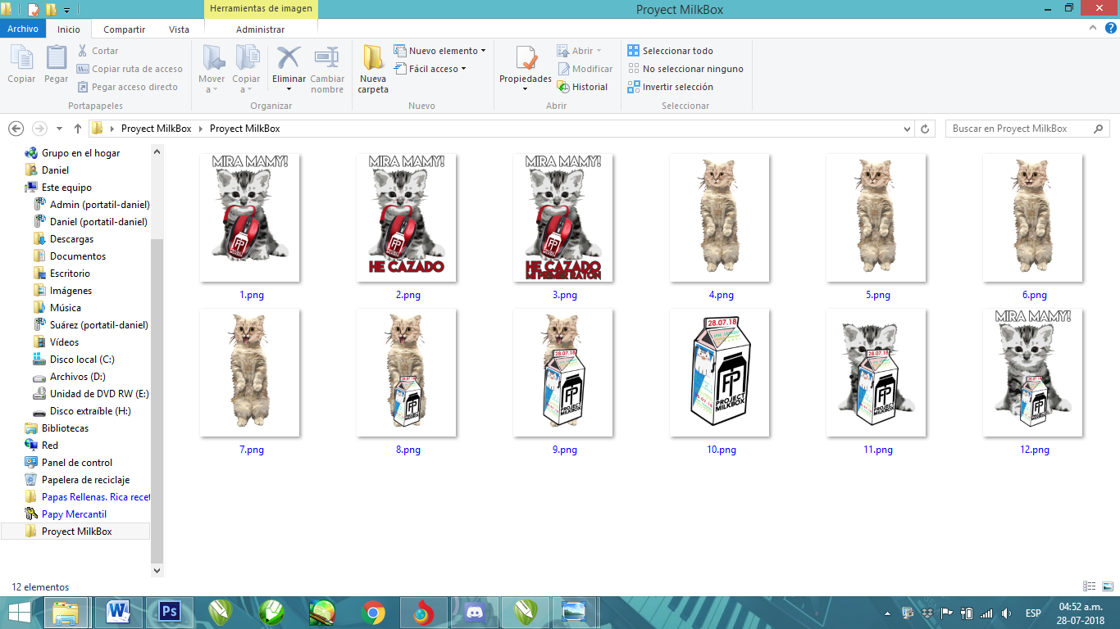
Task: Click the Cortar scissors command
Action: pos(98,51)
